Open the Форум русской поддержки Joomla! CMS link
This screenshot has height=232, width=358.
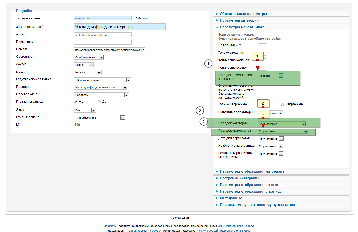coord(223,231)
